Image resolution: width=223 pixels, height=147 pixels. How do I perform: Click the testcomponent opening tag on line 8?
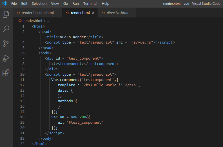pos(68,64)
